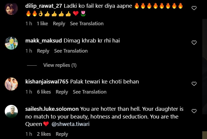Like sailesh.luke.solomon's comment with the heart icon
The width and height of the screenshot is (207, 139).
194,111
